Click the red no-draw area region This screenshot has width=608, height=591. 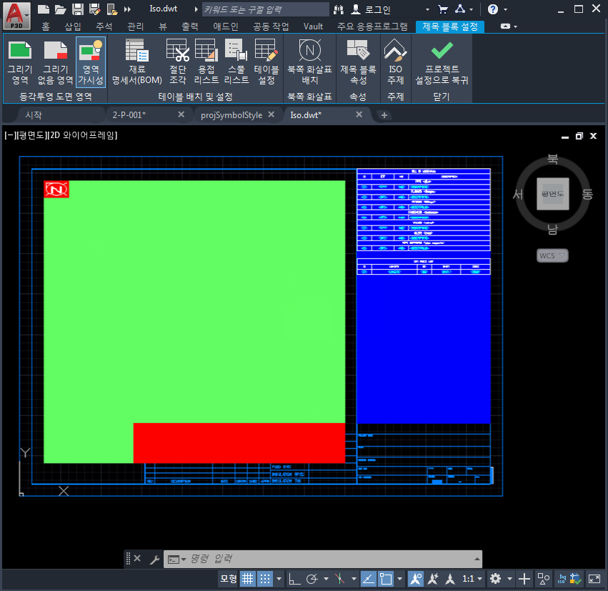pyautogui.click(x=239, y=443)
